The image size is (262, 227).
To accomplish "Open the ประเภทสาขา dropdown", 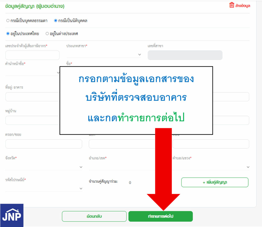I will point(104,55).
